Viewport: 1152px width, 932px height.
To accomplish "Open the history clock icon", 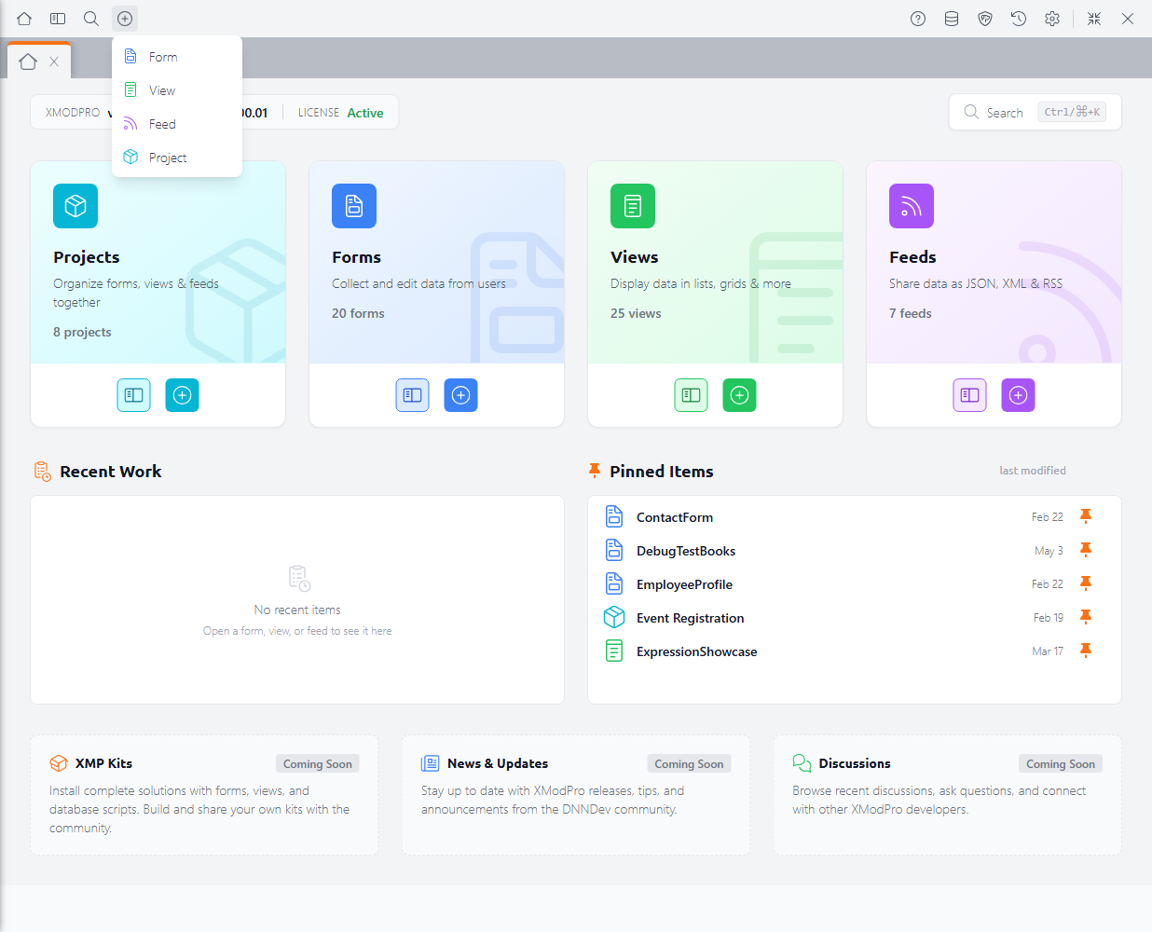I will tap(1019, 19).
